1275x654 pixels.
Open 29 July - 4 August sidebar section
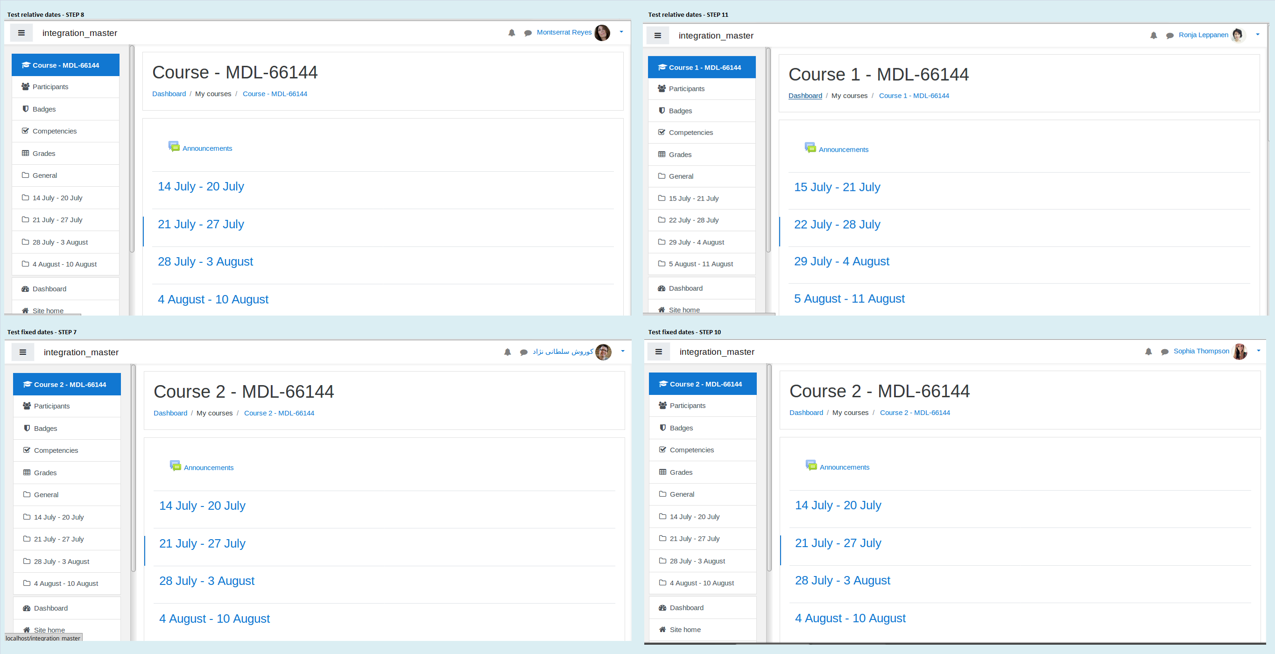[x=702, y=242]
